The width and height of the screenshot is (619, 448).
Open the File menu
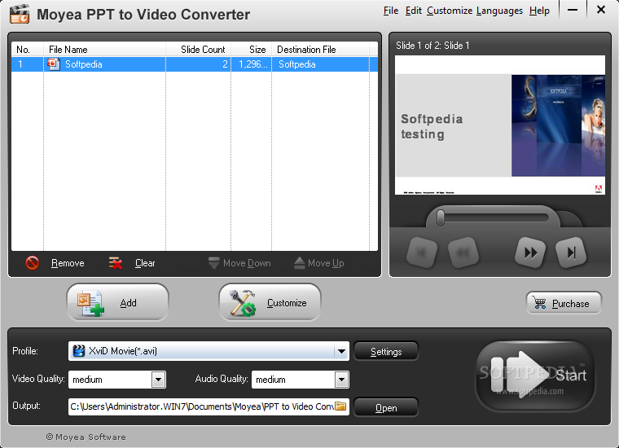pos(391,11)
